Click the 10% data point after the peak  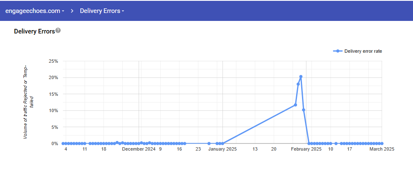coord(303,110)
